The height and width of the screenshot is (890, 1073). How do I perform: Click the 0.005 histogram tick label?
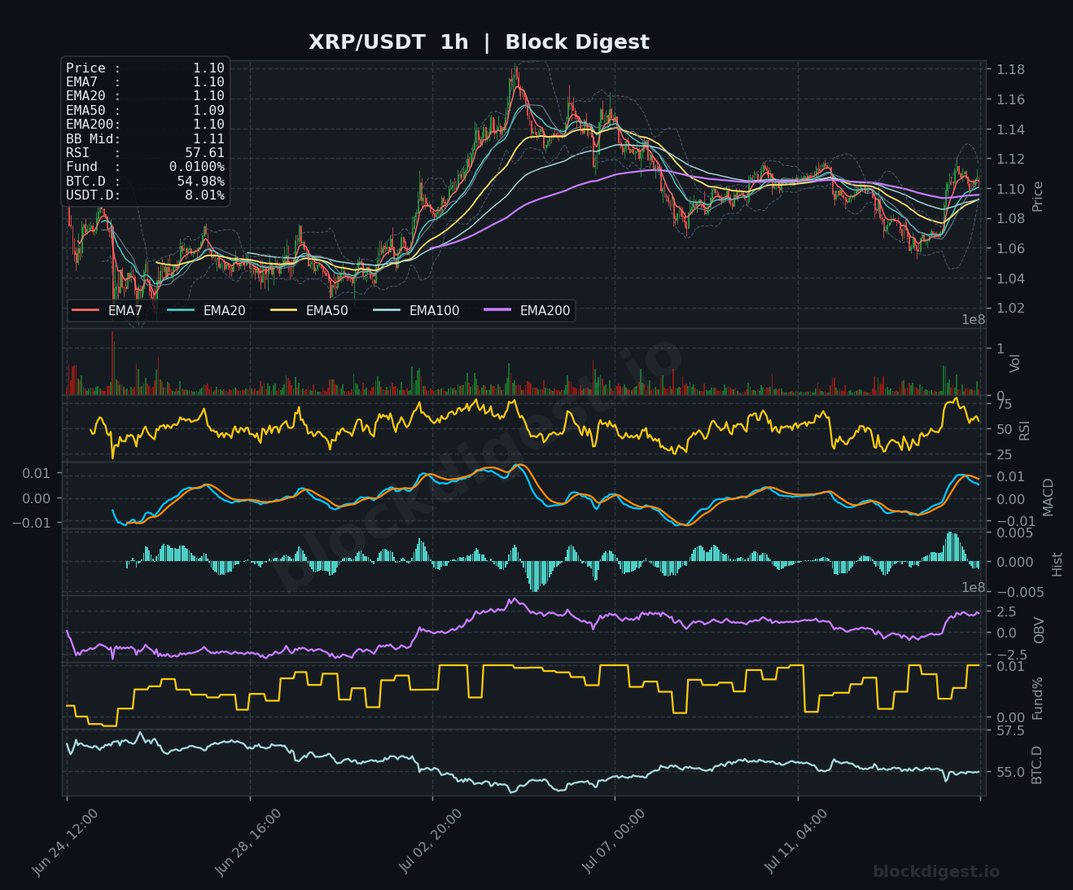click(1014, 533)
